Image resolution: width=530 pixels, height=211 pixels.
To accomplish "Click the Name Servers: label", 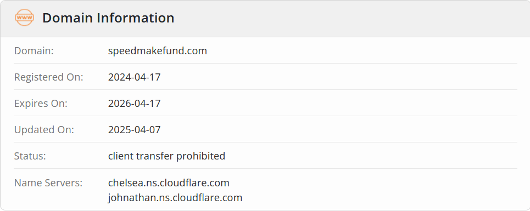I will coord(48,183).
